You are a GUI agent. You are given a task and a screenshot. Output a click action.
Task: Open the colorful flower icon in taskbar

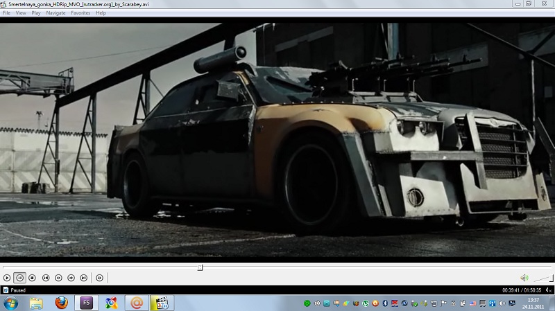[111, 303]
